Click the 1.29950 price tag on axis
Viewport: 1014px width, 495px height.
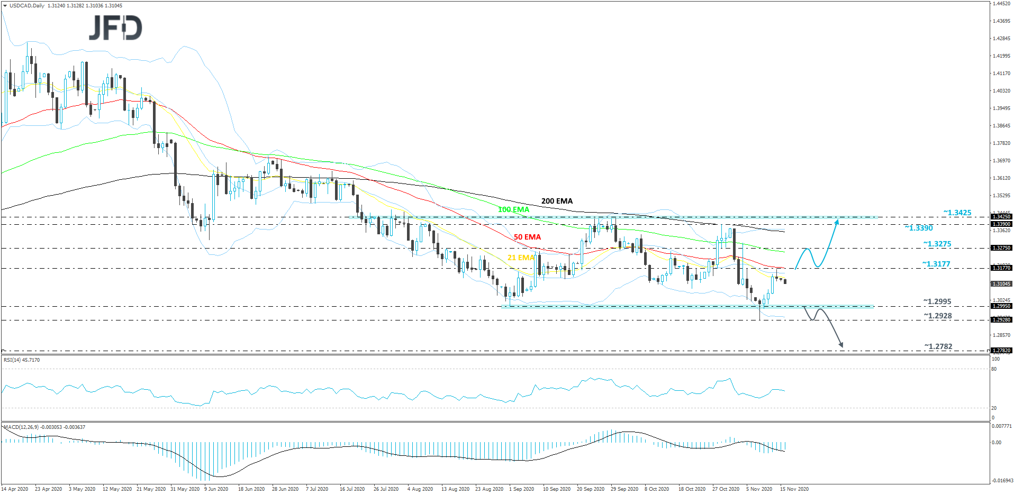click(x=1001, y=306)
